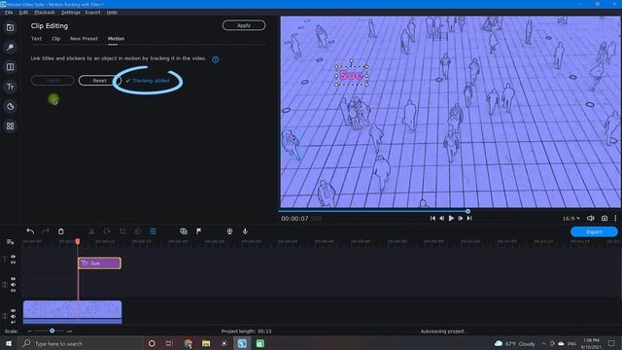Click the Redo arrow in timeline toolbar
The width and height of the screenshot is (622, 350).
(x=46, y=231)
